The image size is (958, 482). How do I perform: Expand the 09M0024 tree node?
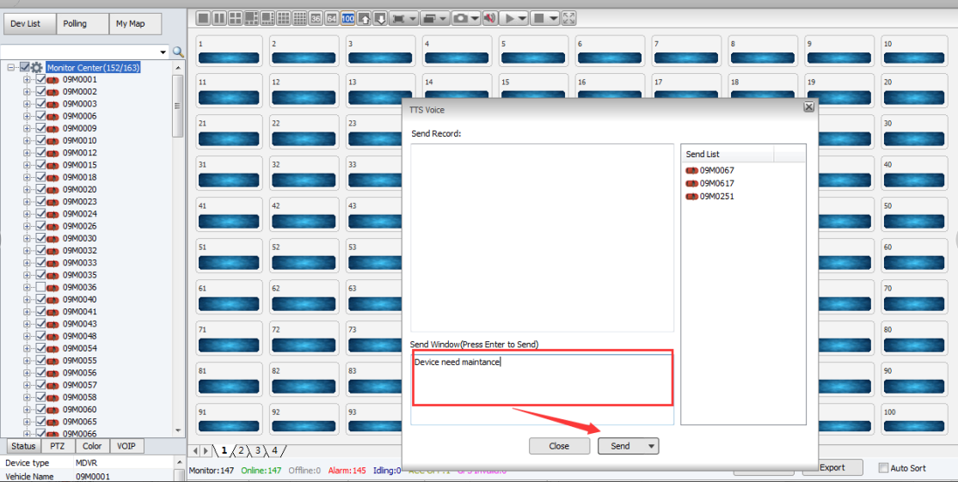[x=27, y=214]
